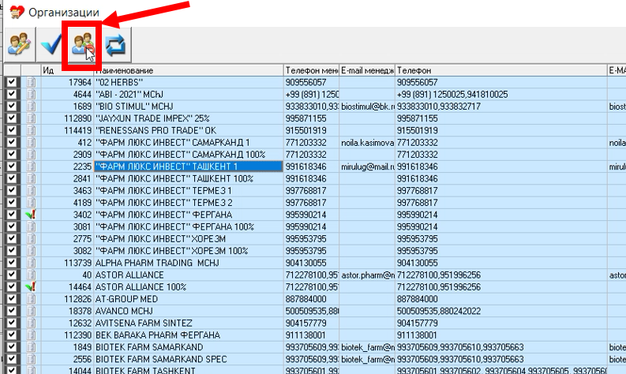Click the blue refresh arrows toolbar icon
626x374 pixels.
tap(115, 45)
